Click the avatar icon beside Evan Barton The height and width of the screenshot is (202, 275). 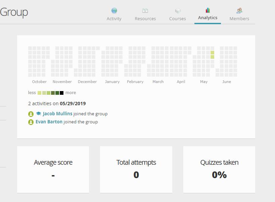click(x=31, y=122)
